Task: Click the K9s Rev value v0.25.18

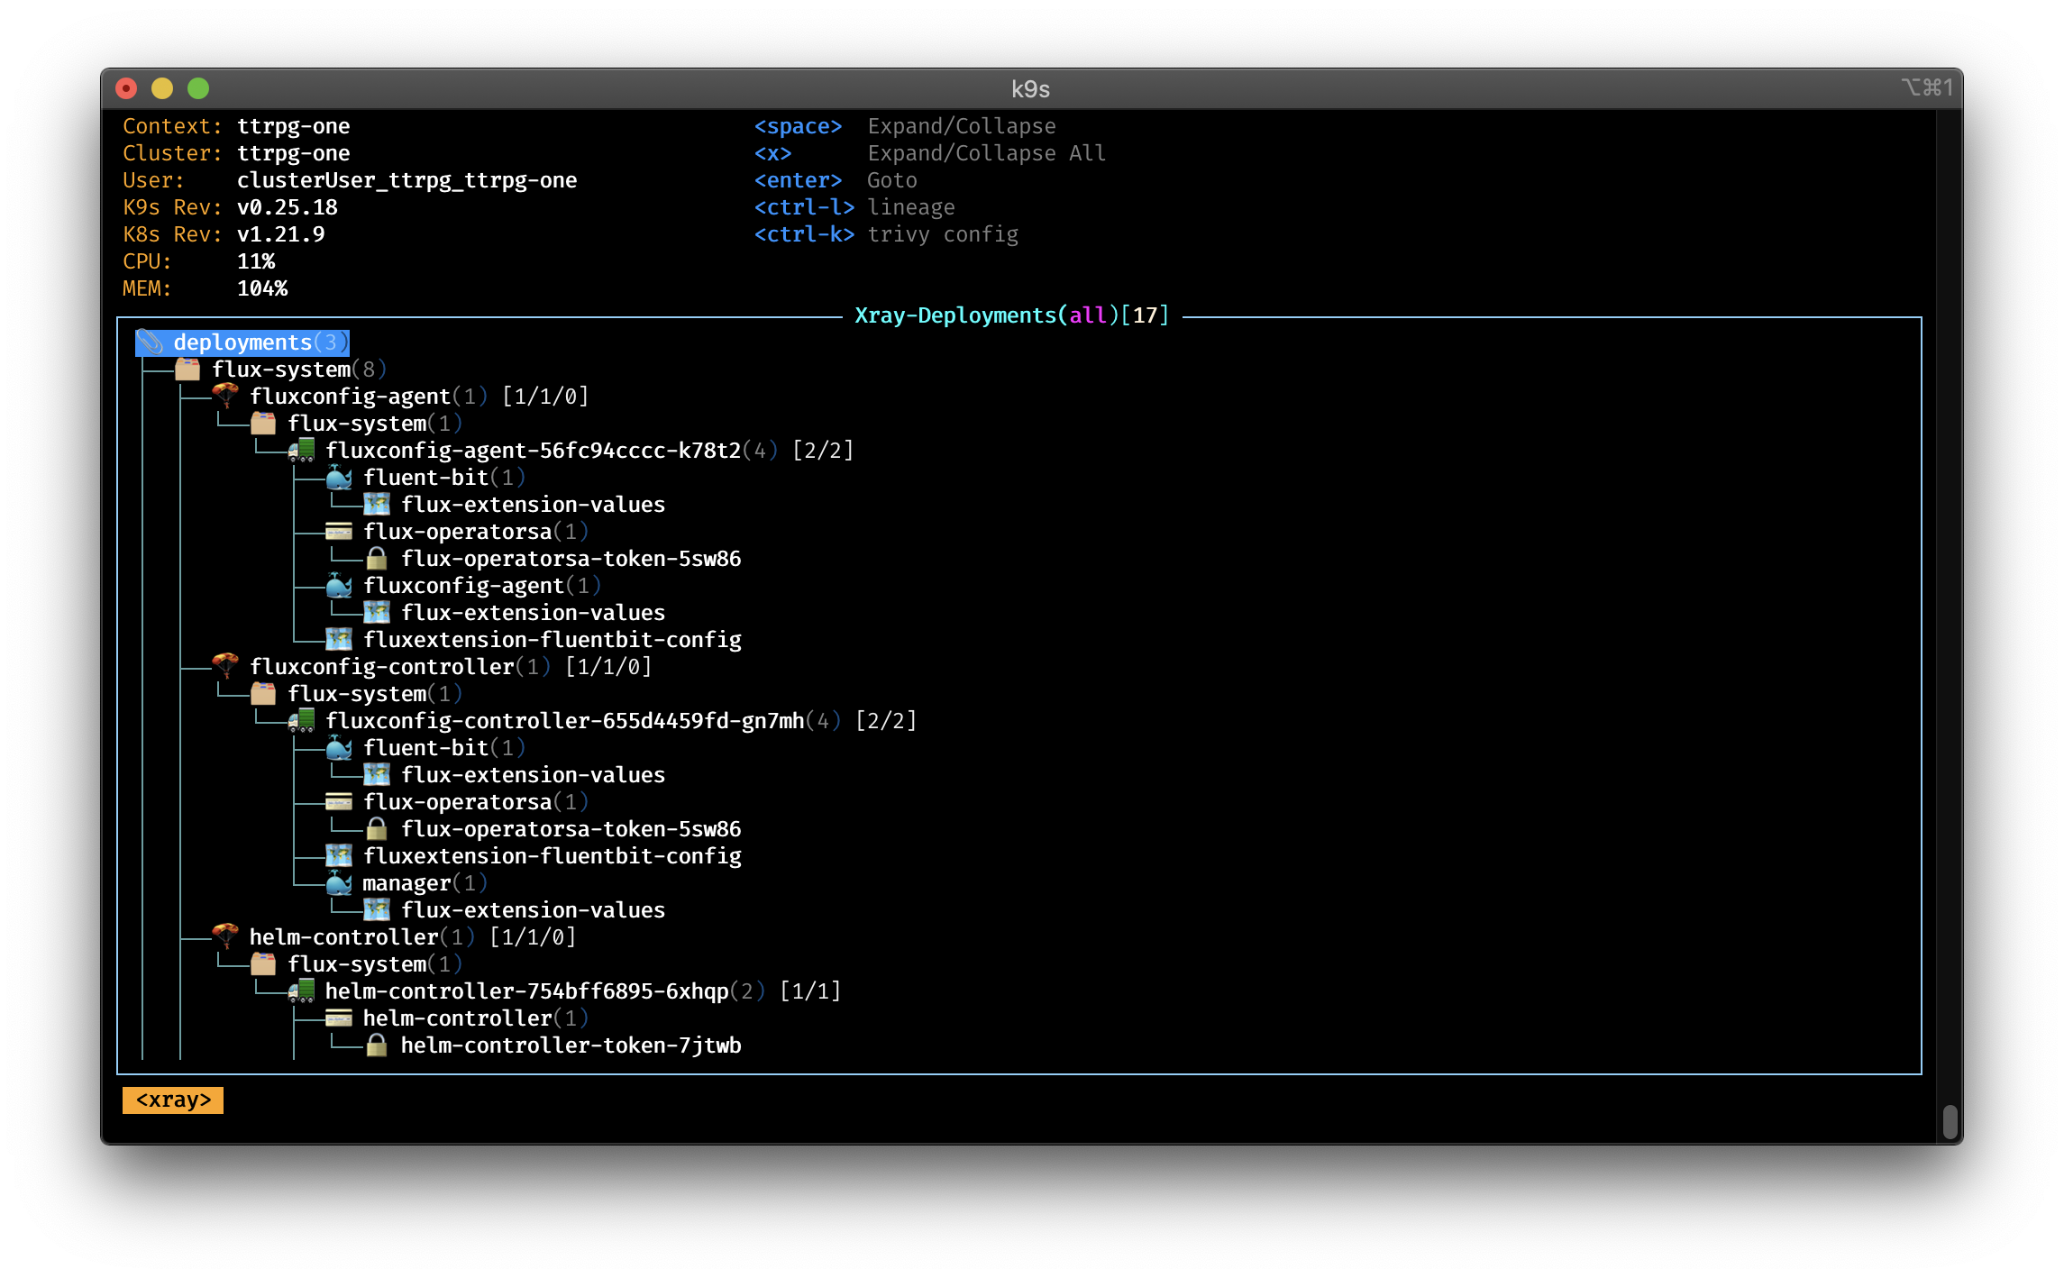Action: click(287, 207)
